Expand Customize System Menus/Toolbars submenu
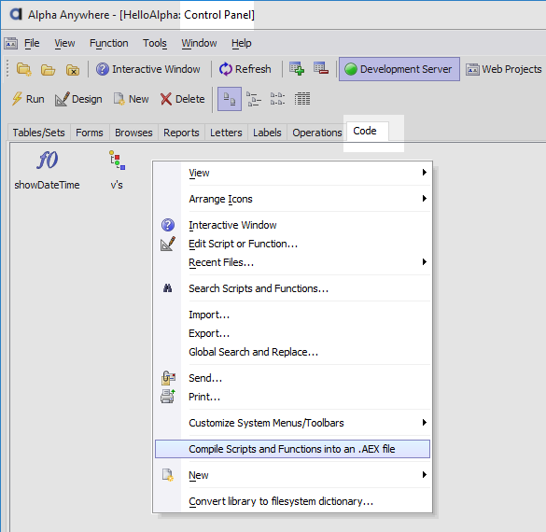Screen dimensions: 546x532 coord(292,423)
